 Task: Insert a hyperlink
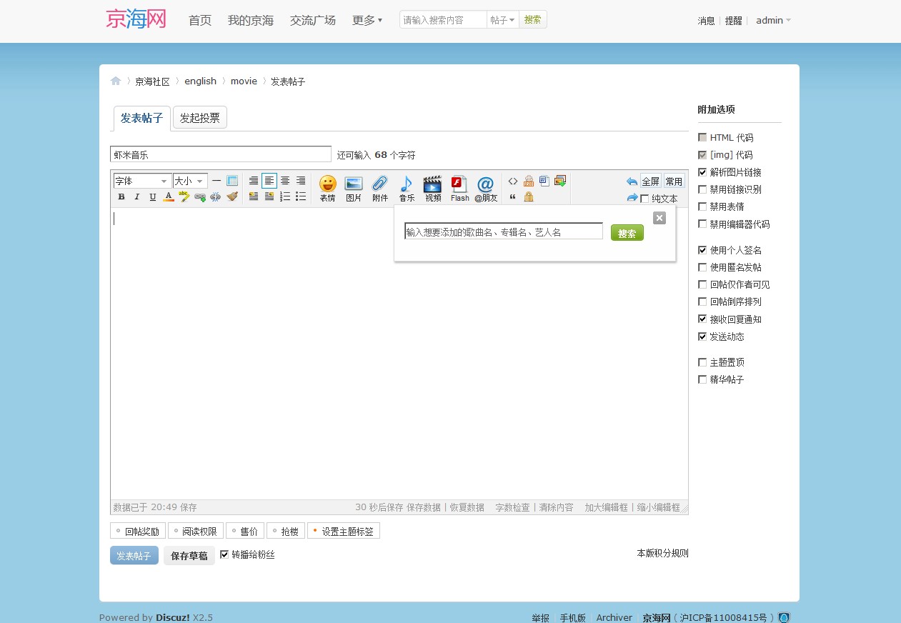[200, 196]
